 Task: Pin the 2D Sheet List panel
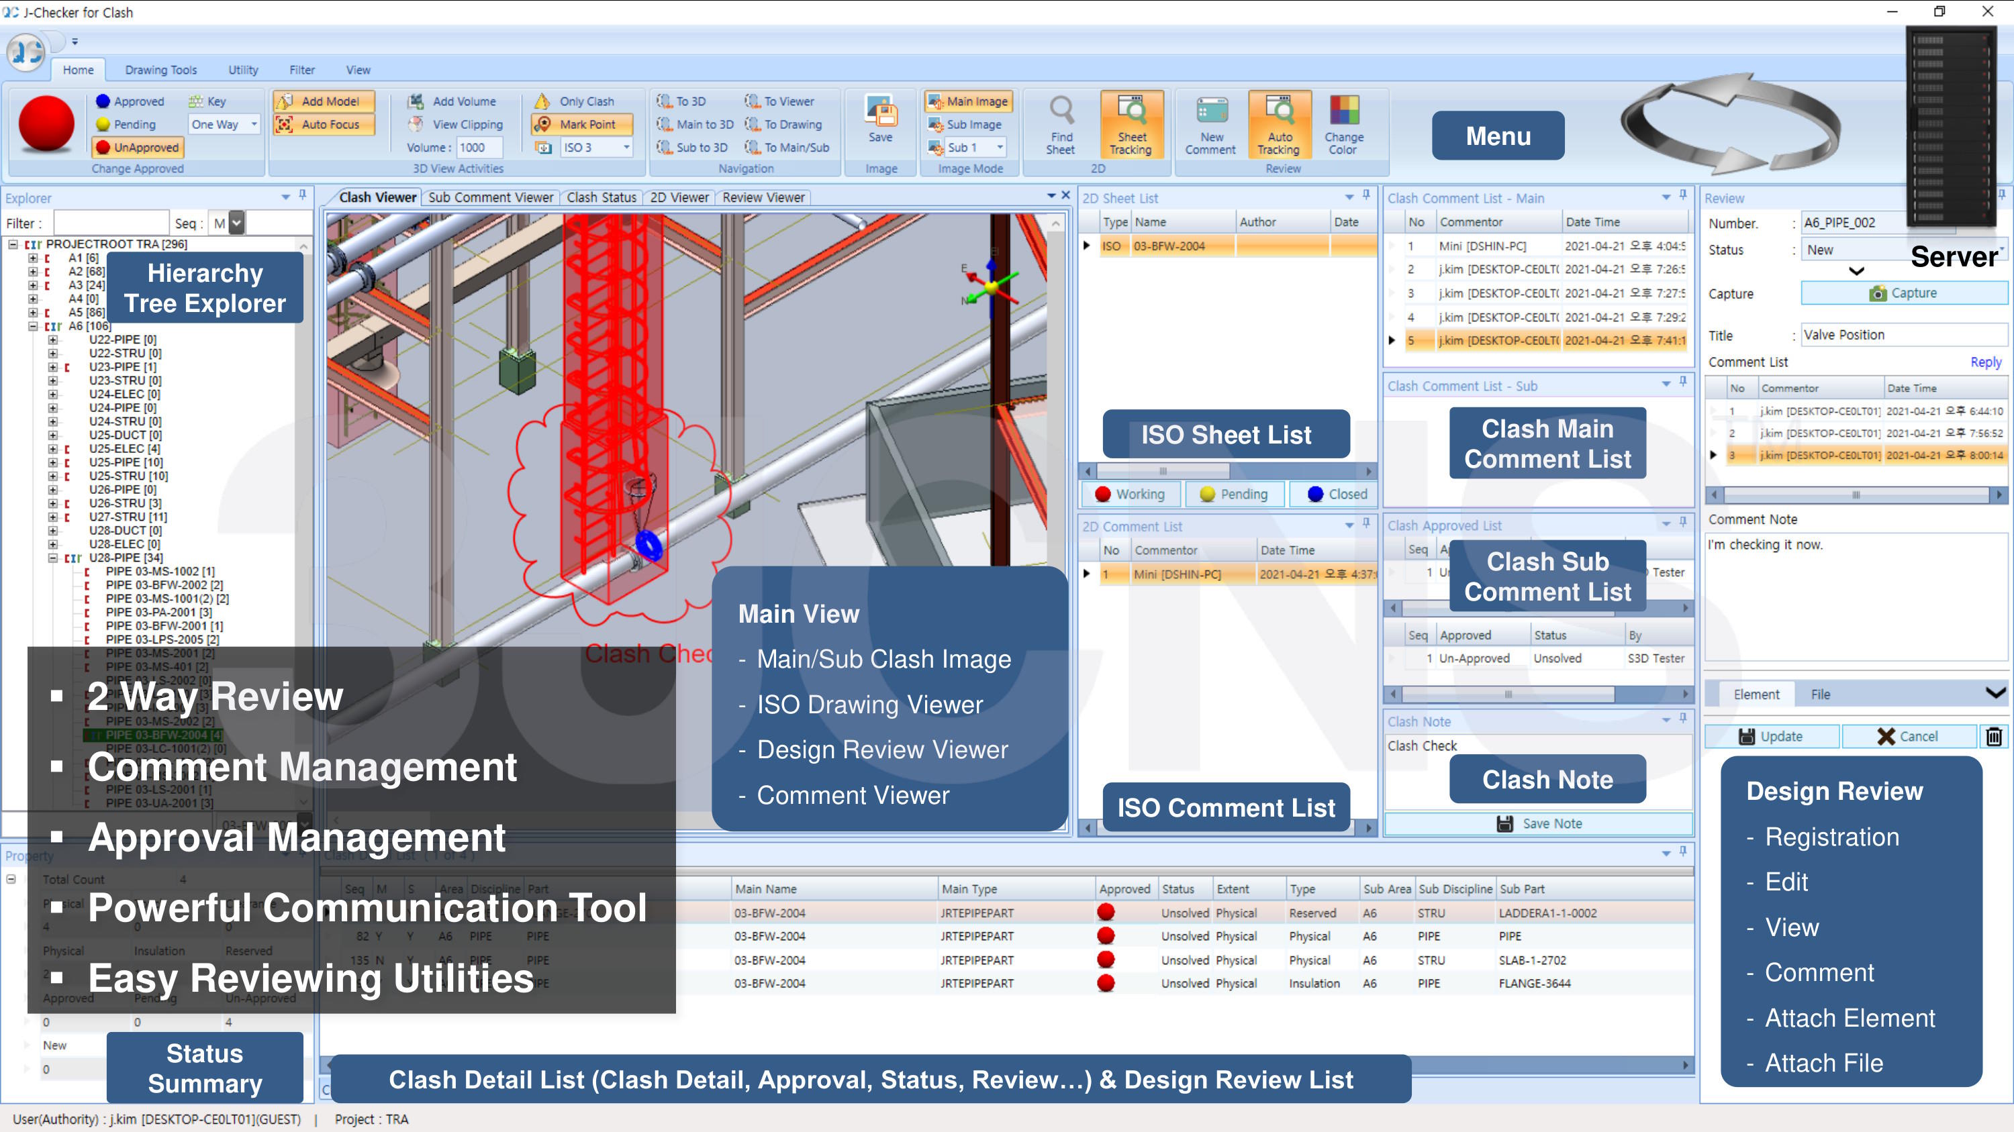pos(1366,195)
